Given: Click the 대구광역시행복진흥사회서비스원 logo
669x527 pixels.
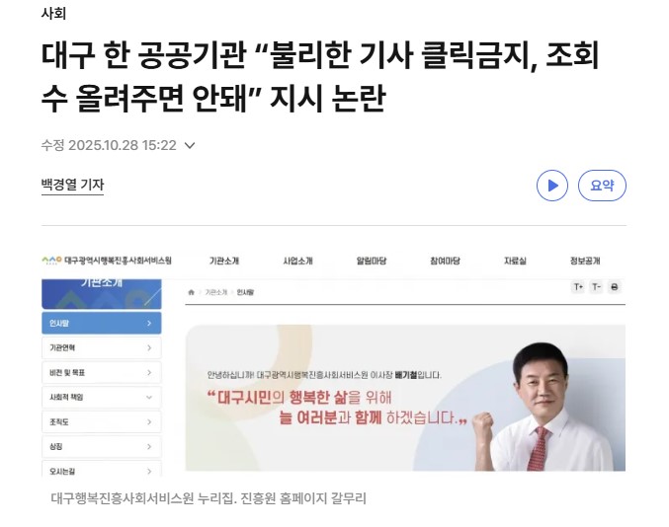Looking at the screenshot, I should [106, 261].
